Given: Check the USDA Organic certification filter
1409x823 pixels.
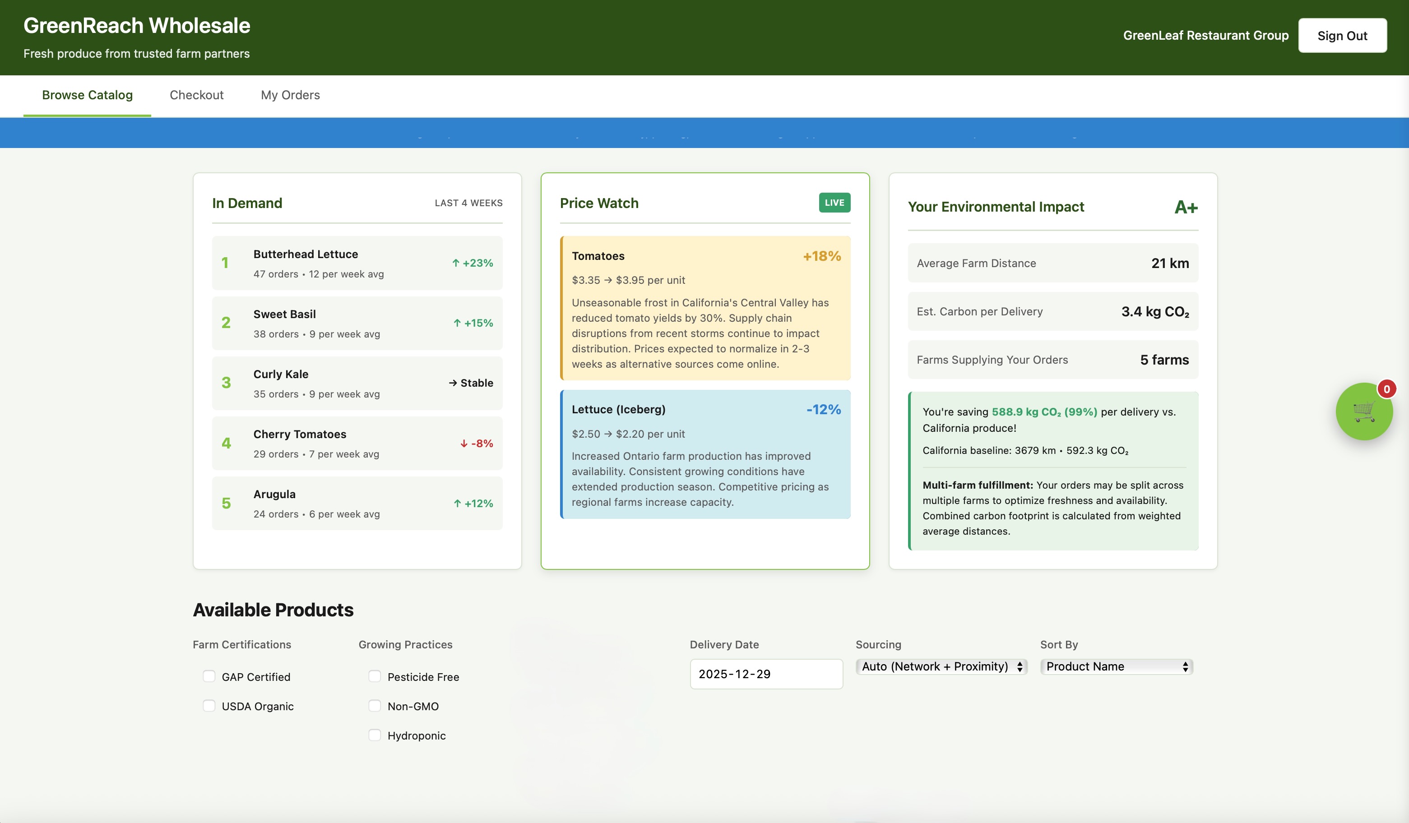Looking at the screenshot, I should point(209,706).
